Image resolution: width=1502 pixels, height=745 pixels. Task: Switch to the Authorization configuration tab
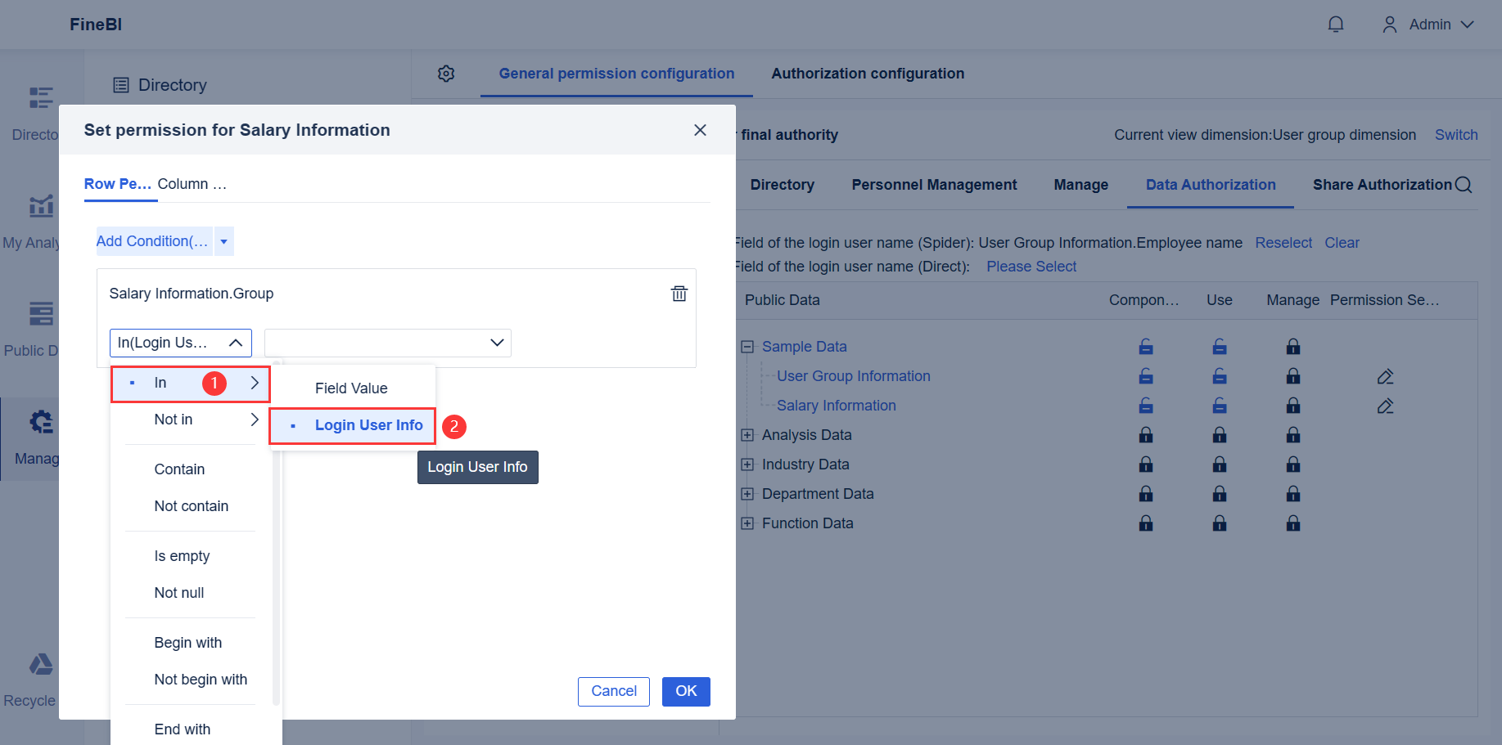pos(867,73)
